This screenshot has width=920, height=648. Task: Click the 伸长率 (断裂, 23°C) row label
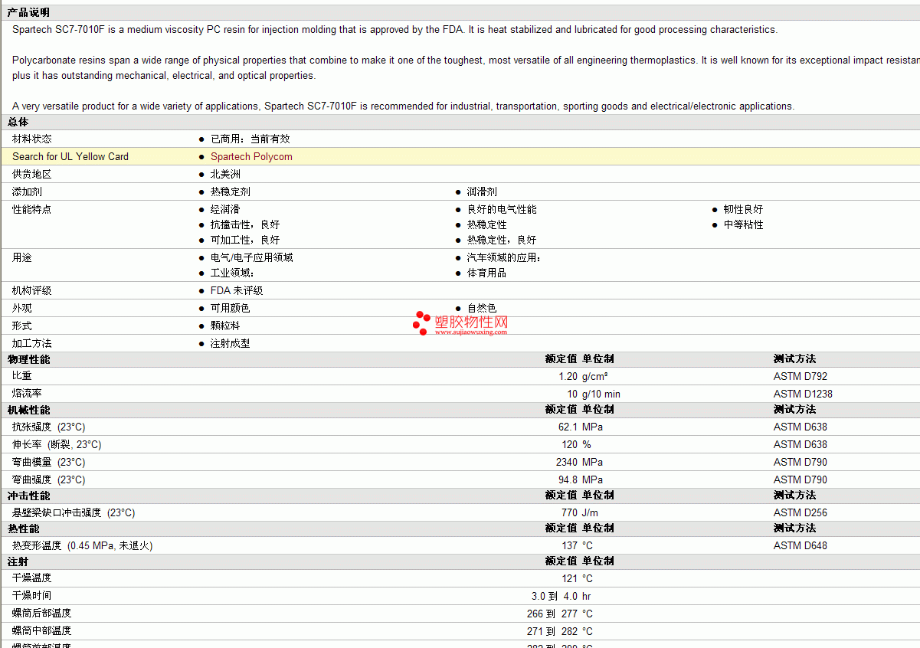point(57,444)
